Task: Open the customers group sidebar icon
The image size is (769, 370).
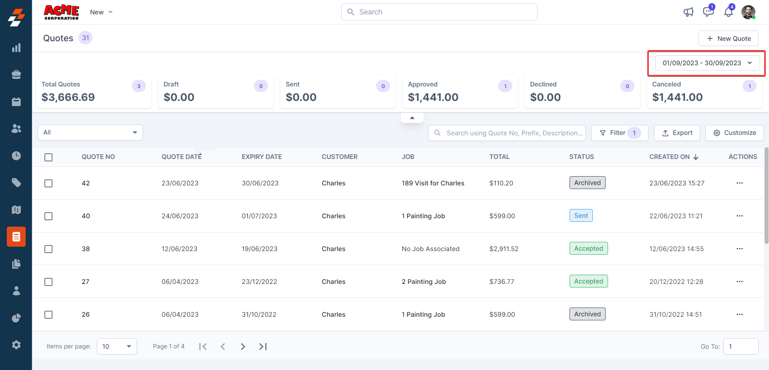Action: point(16,129)
